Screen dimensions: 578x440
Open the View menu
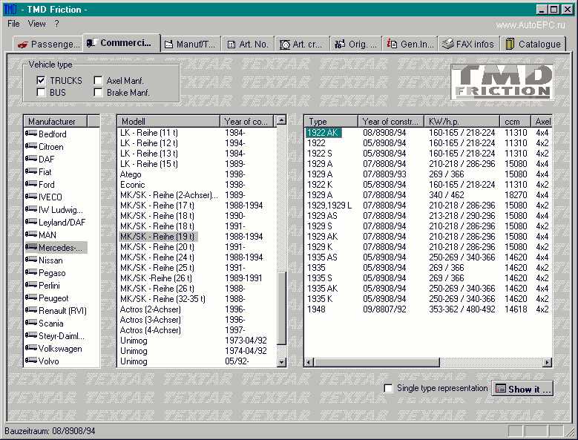pyautogui.click(x=37, y=24)
